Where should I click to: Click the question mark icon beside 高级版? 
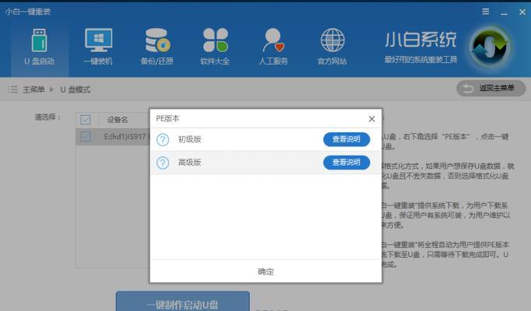tap(163, 162)
